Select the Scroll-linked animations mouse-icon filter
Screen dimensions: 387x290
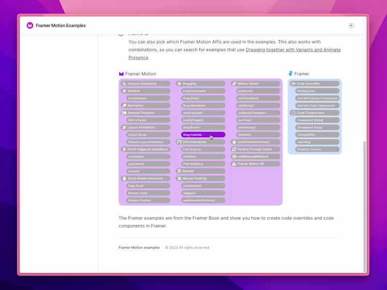click(146, 178)
